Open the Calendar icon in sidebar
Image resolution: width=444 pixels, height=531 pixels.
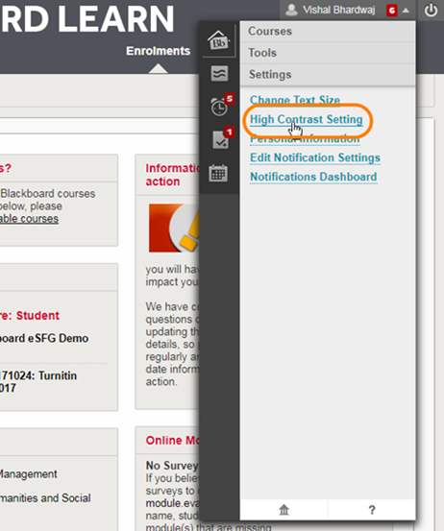[x=218, y=173]
